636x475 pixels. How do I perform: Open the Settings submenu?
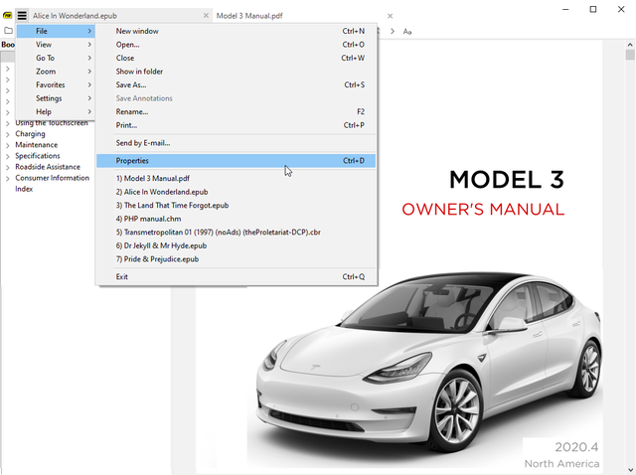[x=56, y=98]
